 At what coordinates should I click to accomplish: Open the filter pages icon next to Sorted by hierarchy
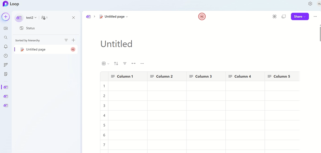click(x=66, y=40)
